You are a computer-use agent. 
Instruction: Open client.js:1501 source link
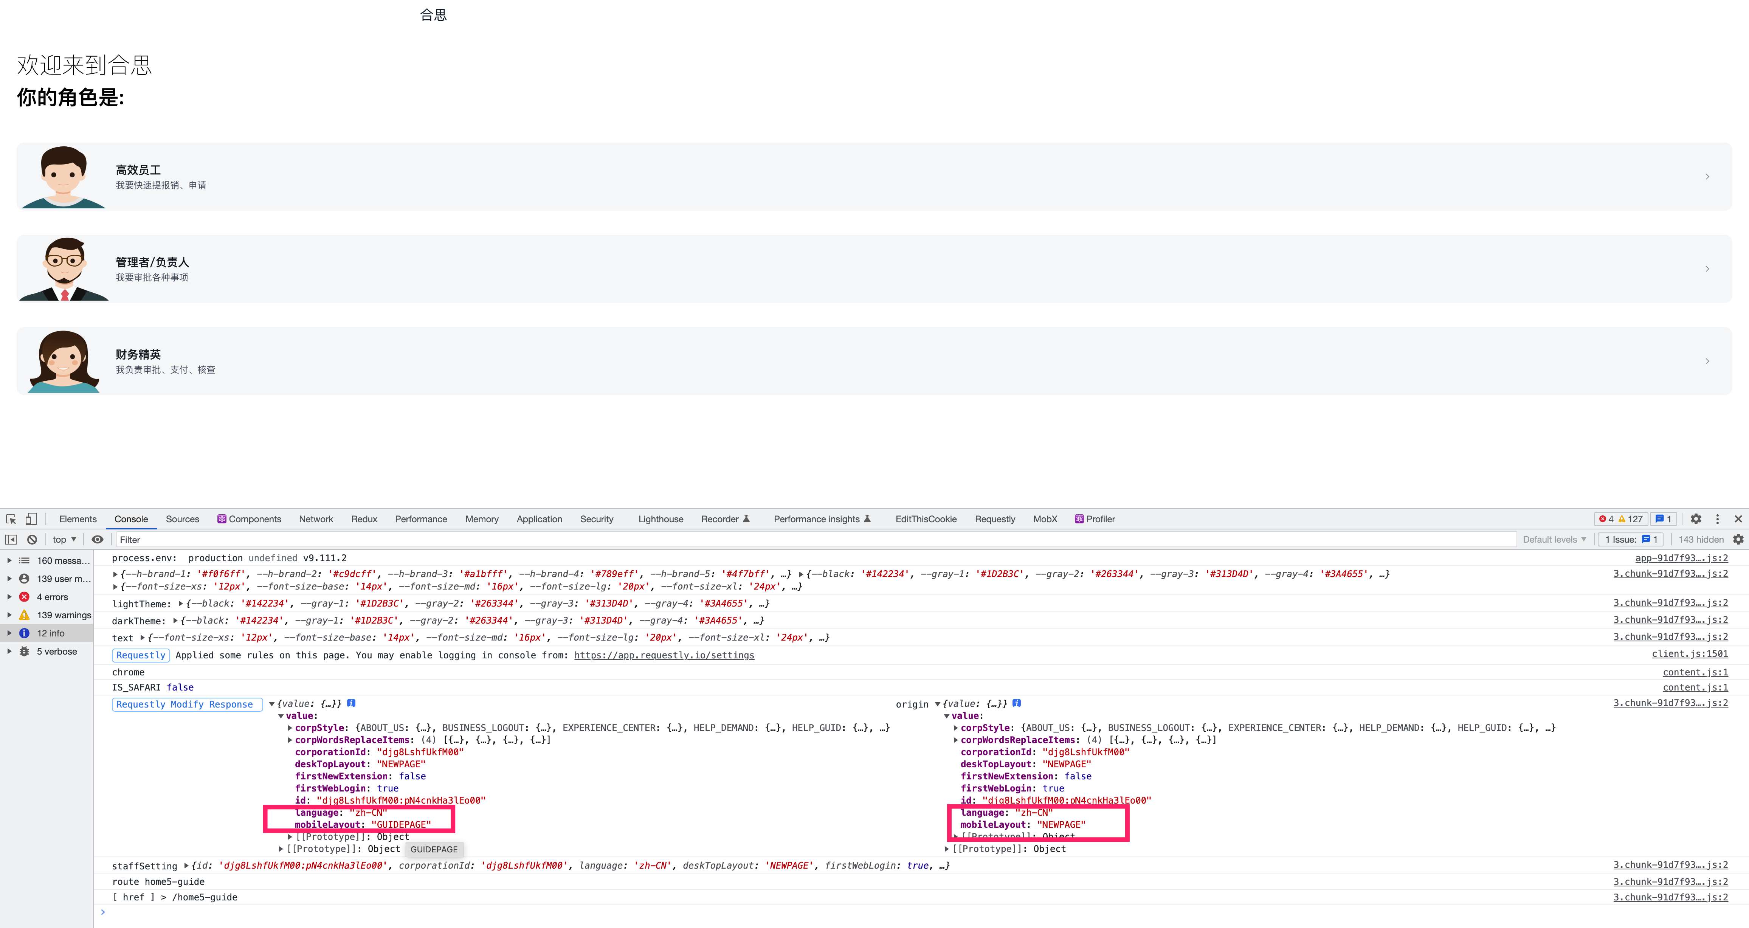pyautogui.click(x=1689, y=654)
